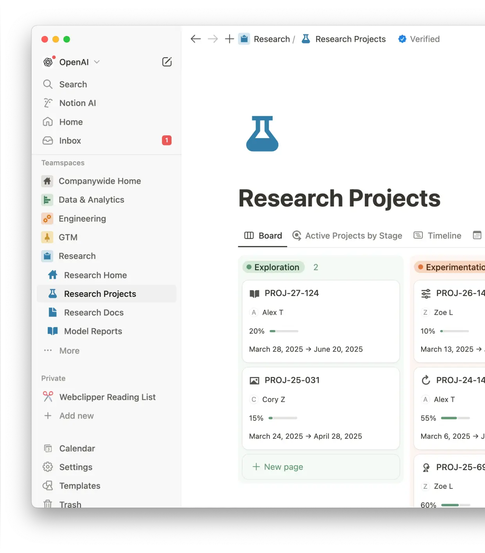Open Settings from the sidebar
The image size is (485, 553).
[x=76, y=467]
